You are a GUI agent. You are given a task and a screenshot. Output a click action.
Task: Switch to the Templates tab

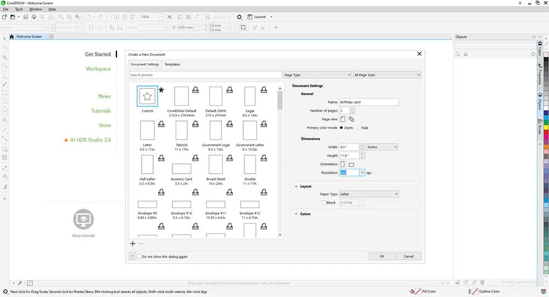172,64
